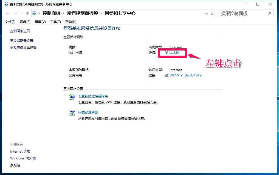Open the address bar history dropdown
Image resolution: width=279 pixels, height=175 pixels.
[206, 13]
